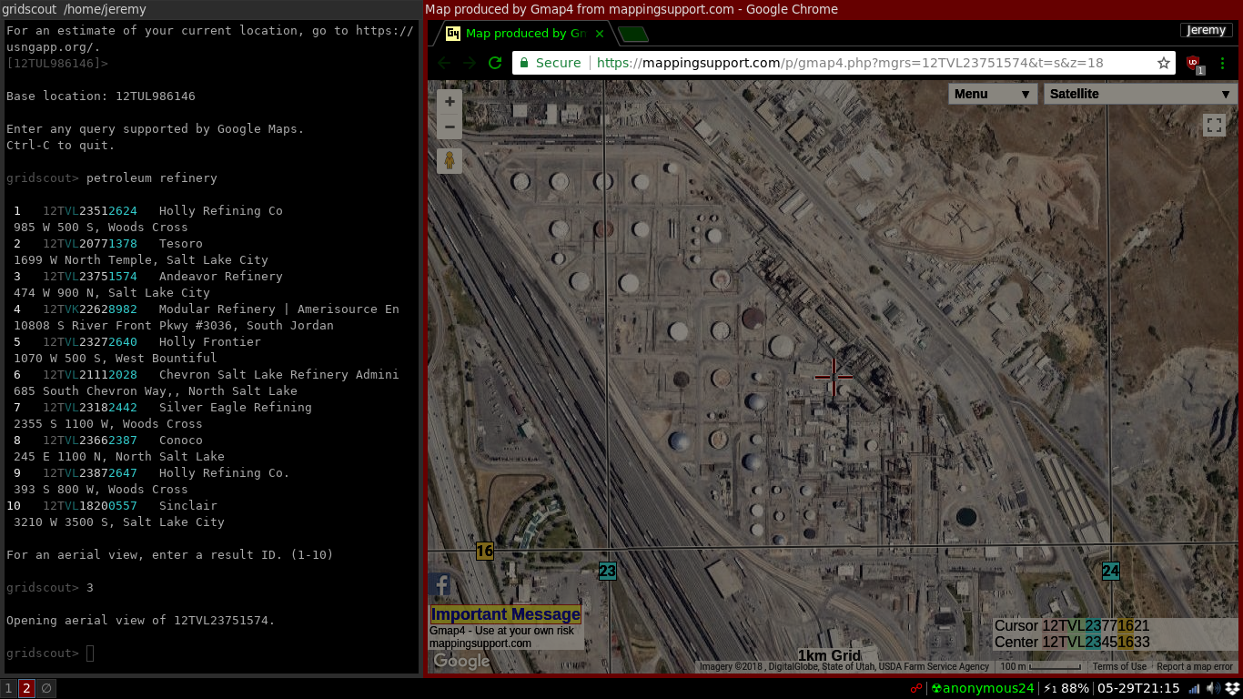Pick up the Street View pegman
This screenshot has width=1243, height=699.
pos(450,161)
